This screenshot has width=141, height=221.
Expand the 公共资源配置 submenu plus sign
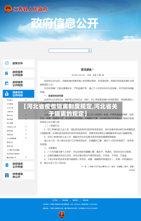tap(26, 138)
